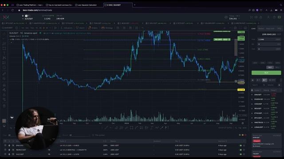Screen dimensions: 284x159
Task: Click the SUIUSDT symbol search in the chart toolbar
Action: pyautogui.click(x=7, y=28)
